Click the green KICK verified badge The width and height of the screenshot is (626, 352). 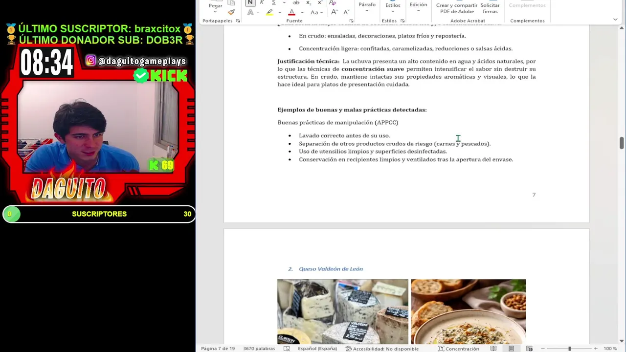[141, 75]
